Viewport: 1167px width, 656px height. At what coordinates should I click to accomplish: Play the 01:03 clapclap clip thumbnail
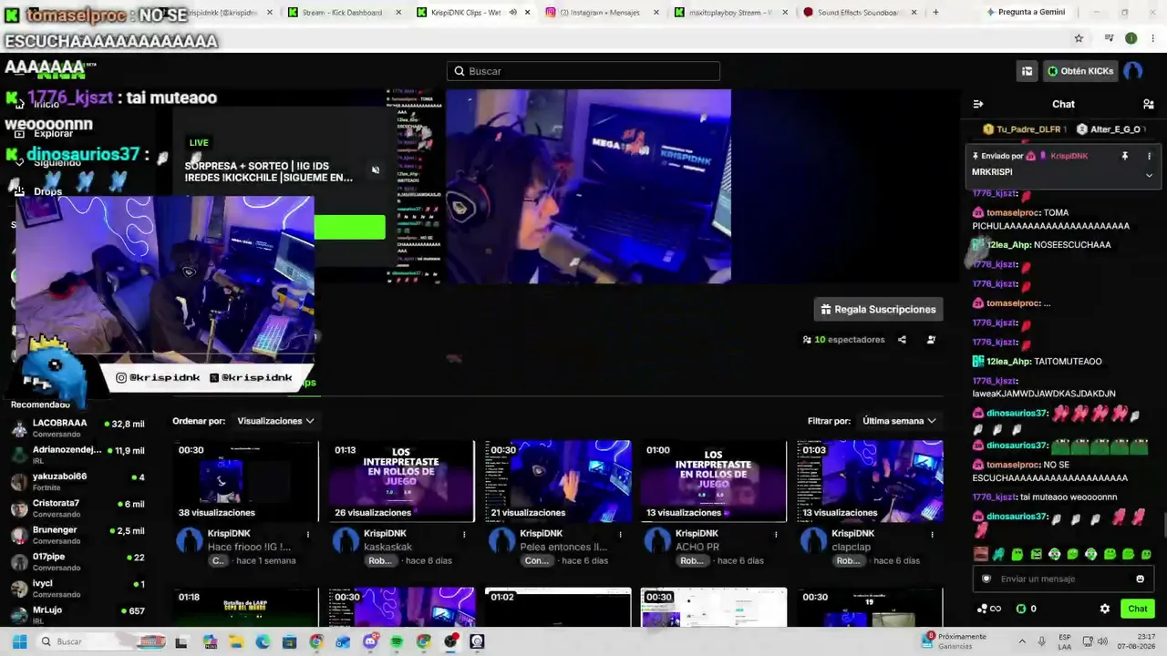(x=870, y=481)
